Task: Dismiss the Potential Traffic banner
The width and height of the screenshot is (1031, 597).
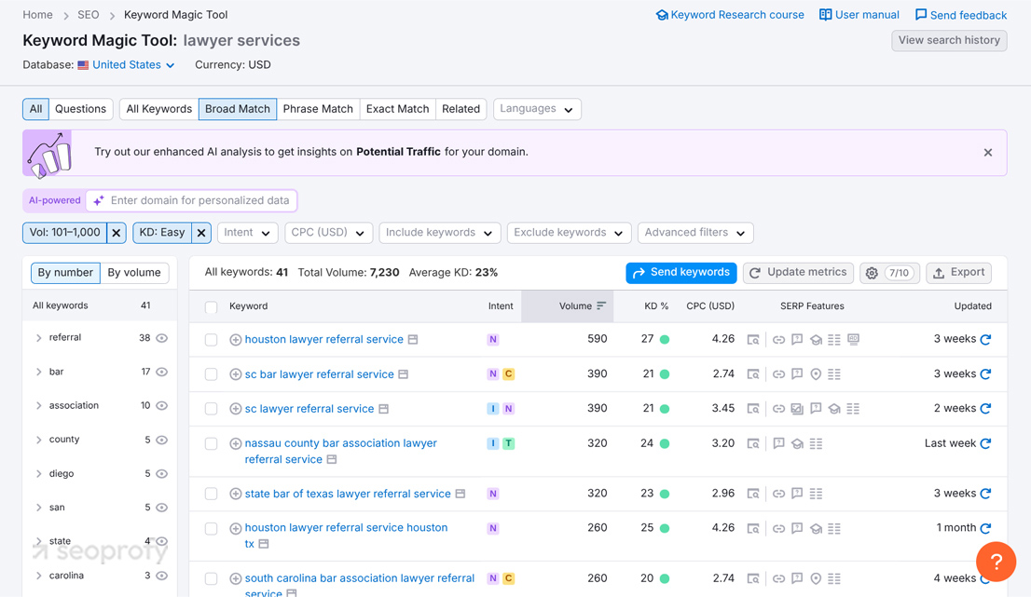Action: [987, 153]
